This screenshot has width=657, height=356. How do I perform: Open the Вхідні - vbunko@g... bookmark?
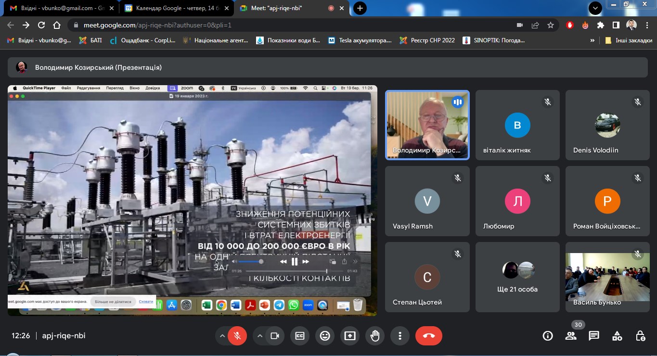39,40
